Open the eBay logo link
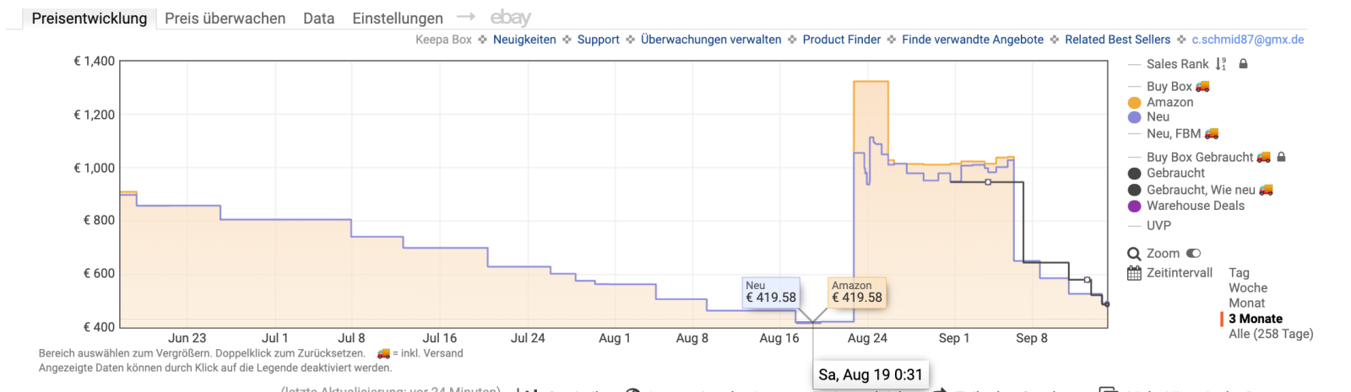This screenshot has height=392, width=1351. (x=510, y=18)
